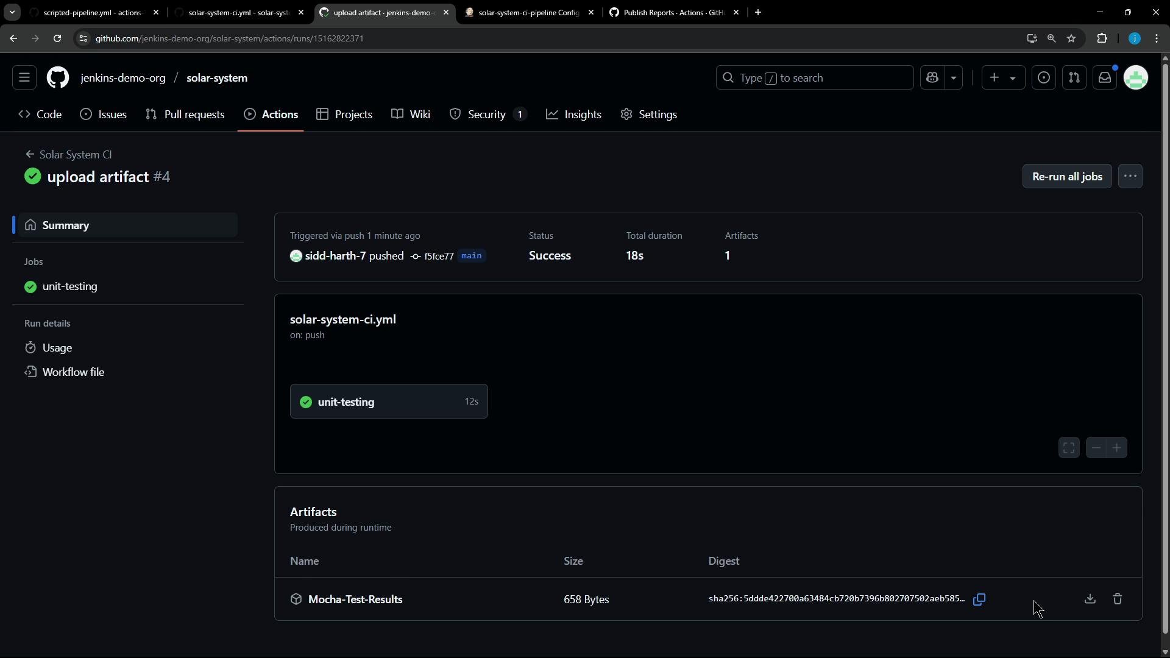Switch to the Projects tab

pos(345,115)
